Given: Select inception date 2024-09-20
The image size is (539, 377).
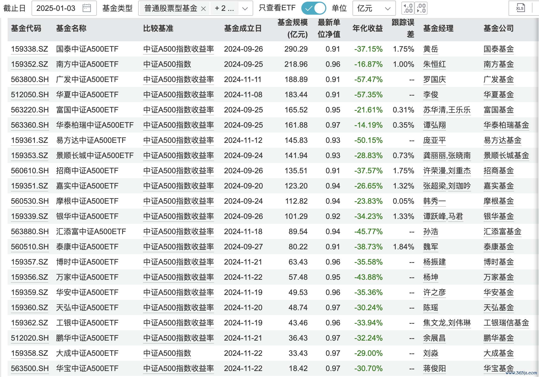Looking at the screenshot, I should tap(243, 186).
